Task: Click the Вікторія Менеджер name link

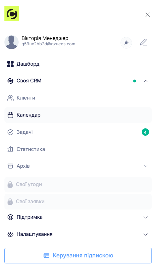Action: [45, 38]
